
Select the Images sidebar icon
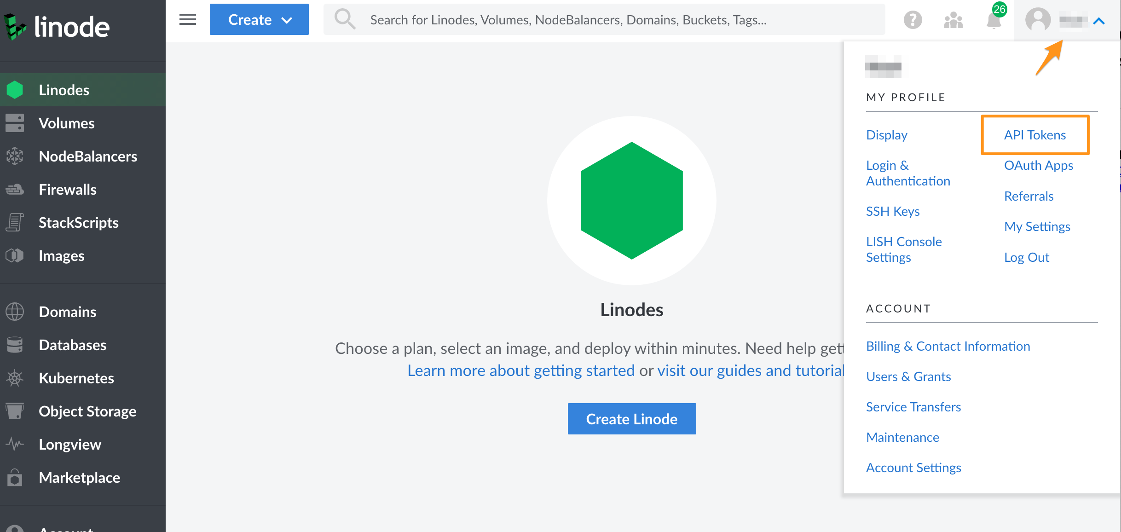pyautogui.click(x=15, y=255)
